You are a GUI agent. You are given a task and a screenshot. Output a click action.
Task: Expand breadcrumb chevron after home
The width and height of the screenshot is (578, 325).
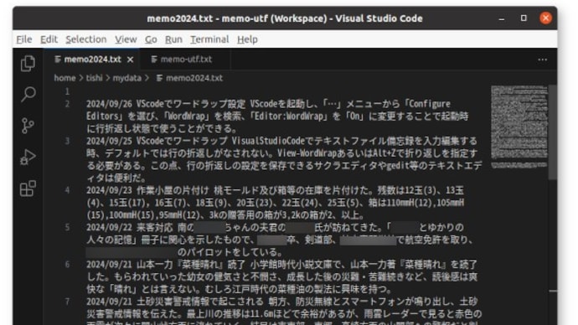[x=80, y=78]
